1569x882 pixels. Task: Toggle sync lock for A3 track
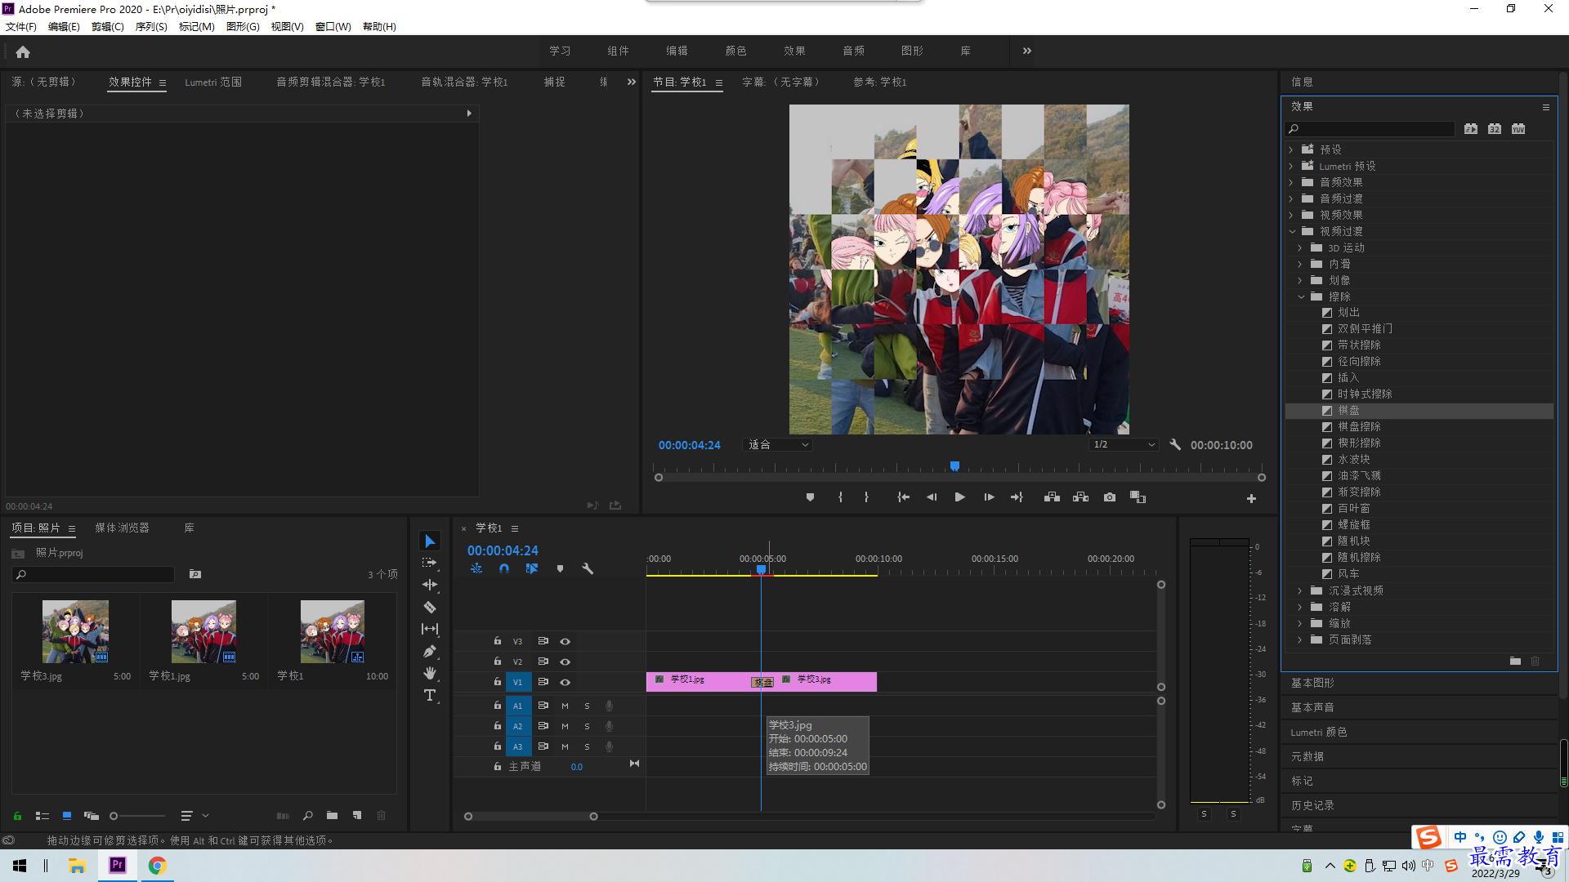[x=543, y=746]
